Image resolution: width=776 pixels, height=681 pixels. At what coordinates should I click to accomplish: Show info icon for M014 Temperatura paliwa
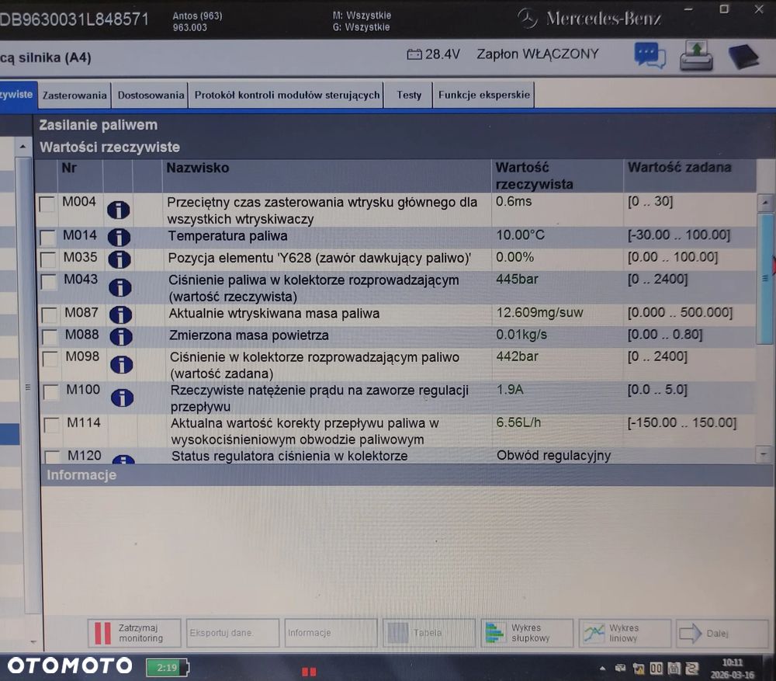[x=119, y=238]
